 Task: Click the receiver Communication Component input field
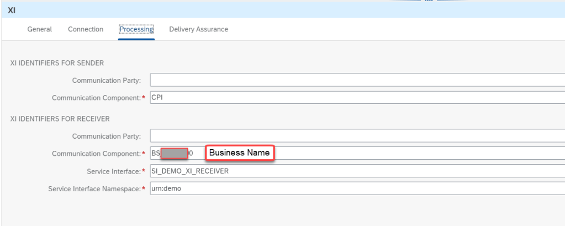(x=420, y=153)
